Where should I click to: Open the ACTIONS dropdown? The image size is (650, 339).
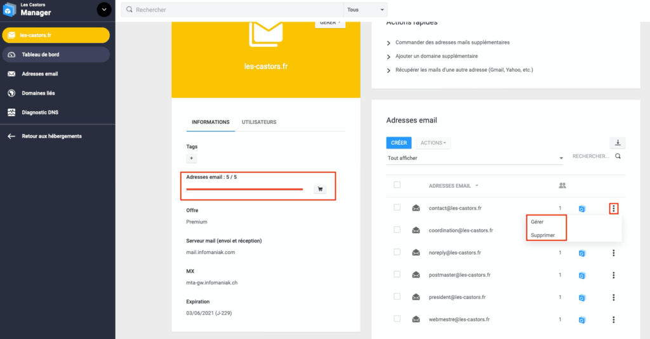click(433, 143)
